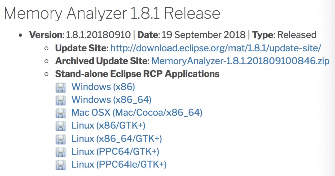
Task: Click the disk icon beside Mac OSX download
Action: (60, 113)
